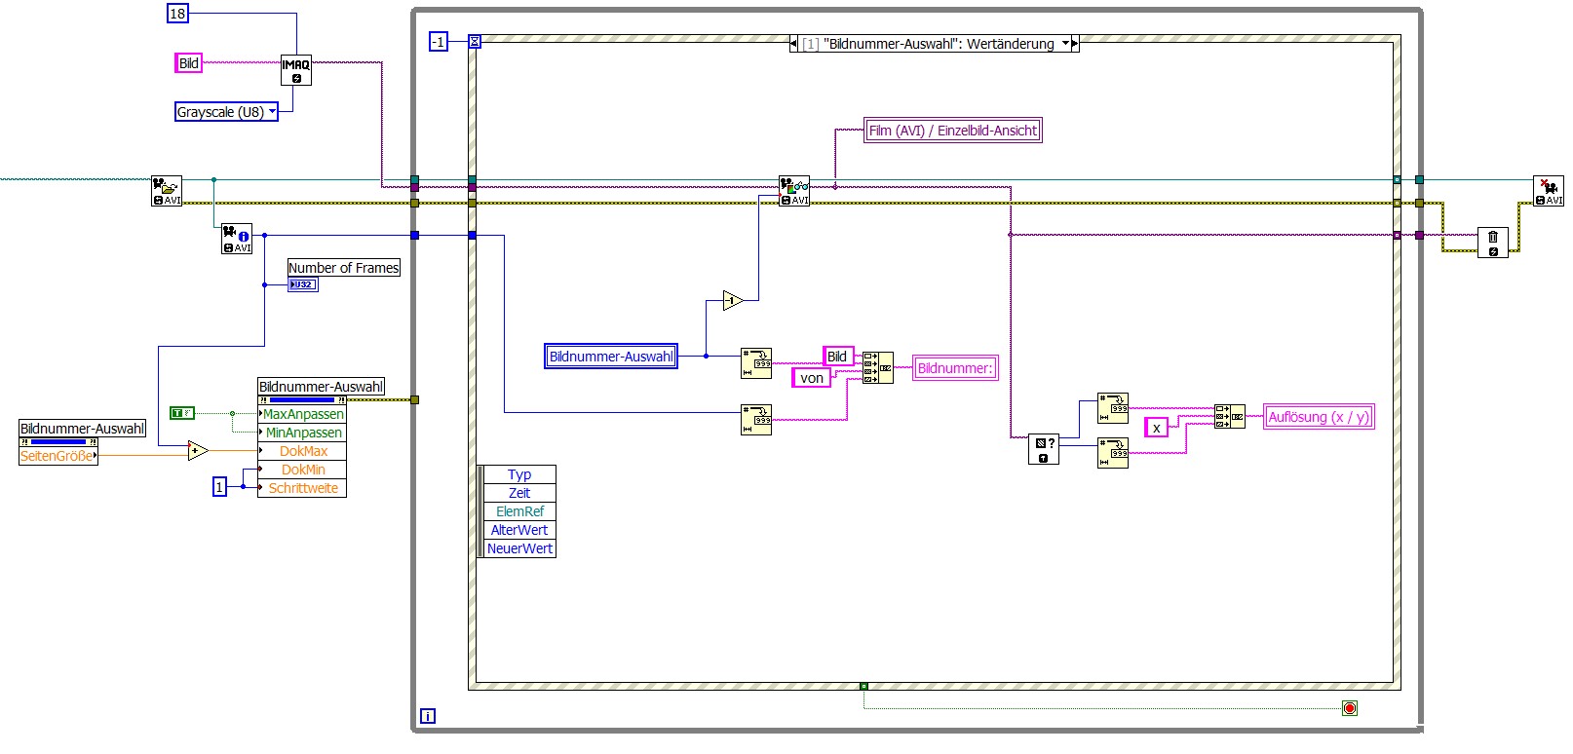Click Concatenate Strings node feeding Bildnummer: indicator
The width and height of the screenshot is (1573, 754).
877,367
